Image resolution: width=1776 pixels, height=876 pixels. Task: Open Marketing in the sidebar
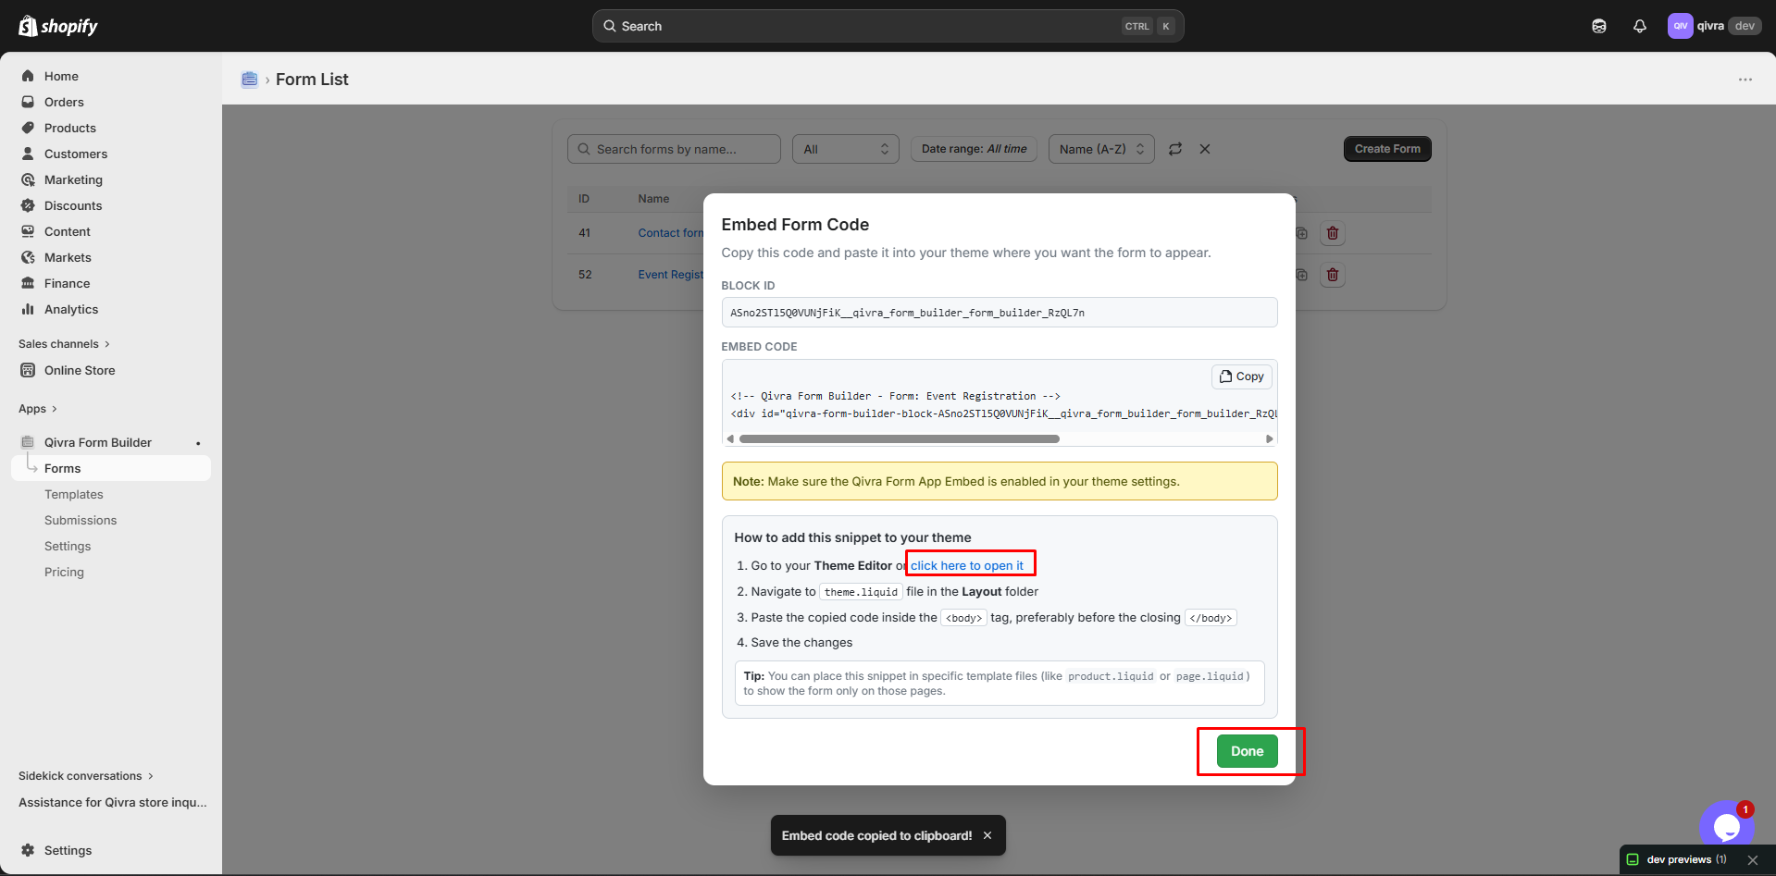click(73, 179)
